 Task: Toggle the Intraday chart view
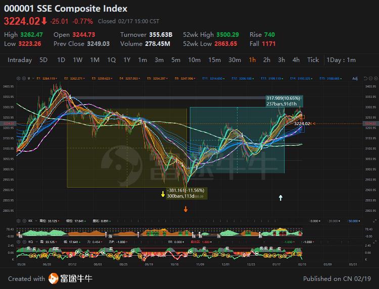click(20, 60)
